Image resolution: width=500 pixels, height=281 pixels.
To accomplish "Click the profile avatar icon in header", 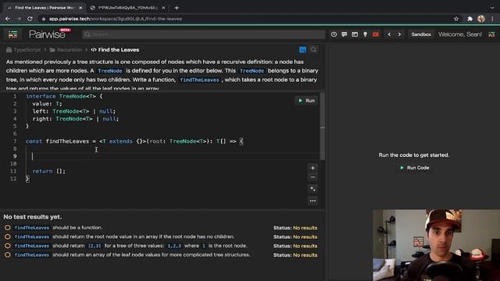I will tap(491, 34).
